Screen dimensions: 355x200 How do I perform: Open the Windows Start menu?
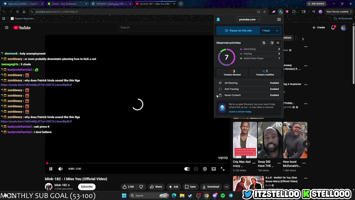(124, 196)
